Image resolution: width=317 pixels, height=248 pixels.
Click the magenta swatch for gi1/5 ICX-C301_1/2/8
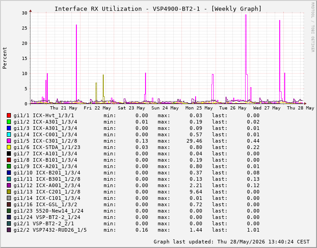[9, 141]
